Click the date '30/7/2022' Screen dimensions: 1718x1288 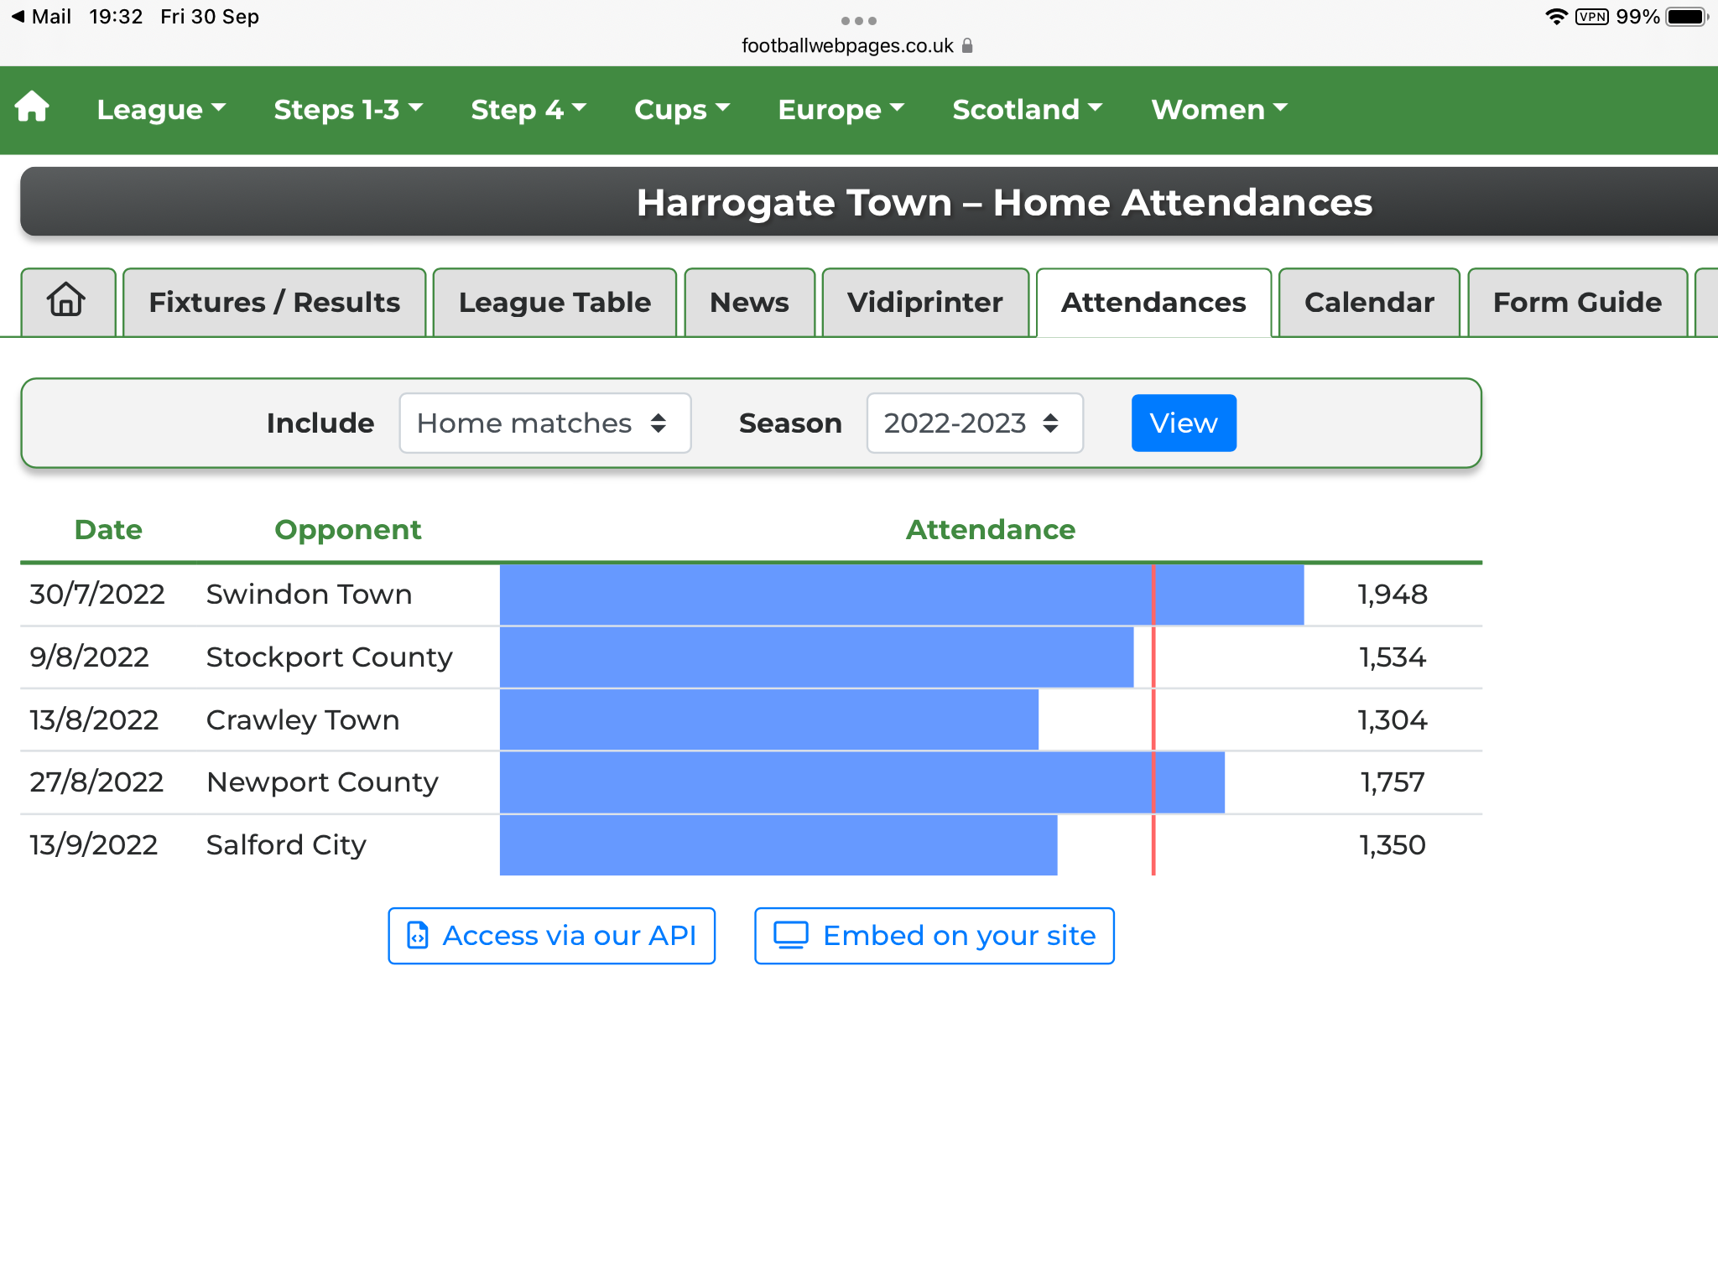click(x=97, y=595)
